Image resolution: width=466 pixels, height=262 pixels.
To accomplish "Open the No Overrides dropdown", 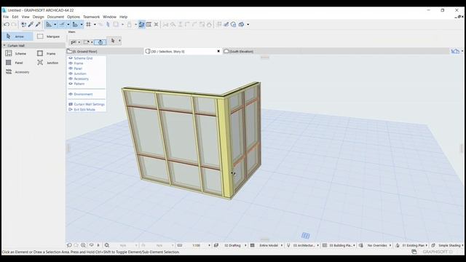I will (390, 245).
